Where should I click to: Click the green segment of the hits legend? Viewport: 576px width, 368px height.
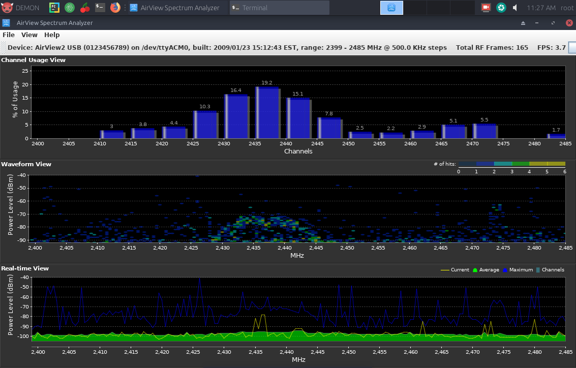(521, 164)
